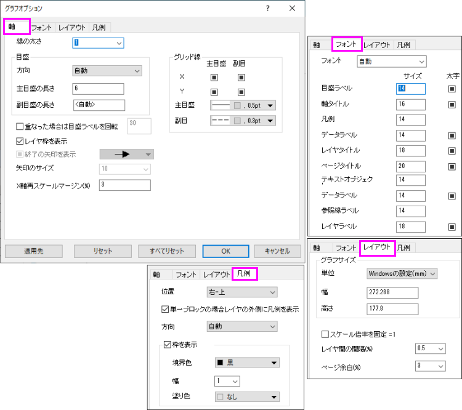Click the すべてリセット button
The image size is (462, 410).
click(167, 251)
